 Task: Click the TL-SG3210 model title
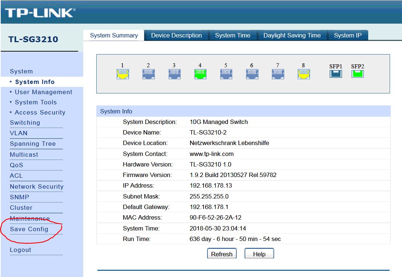click(33, 39)
